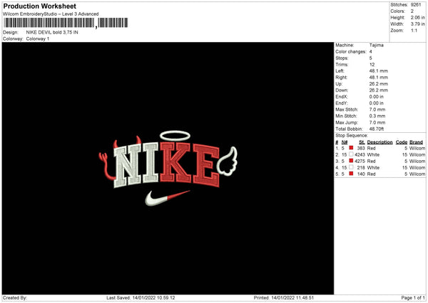This screenshot has width=428, height=303.
Task: Click the Machine value "Tajima"
Action: tap(377, 45)
